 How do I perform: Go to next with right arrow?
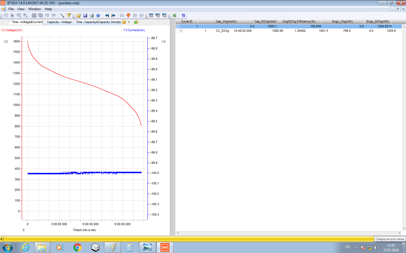113,15
